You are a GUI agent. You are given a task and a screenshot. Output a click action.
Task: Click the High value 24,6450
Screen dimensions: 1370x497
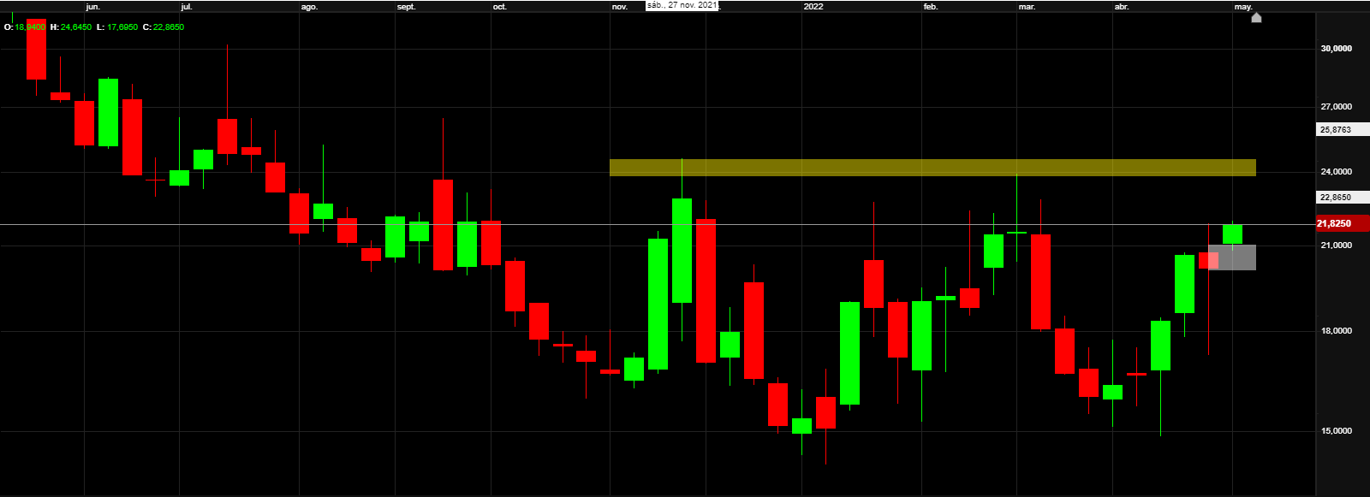[76, 27]
